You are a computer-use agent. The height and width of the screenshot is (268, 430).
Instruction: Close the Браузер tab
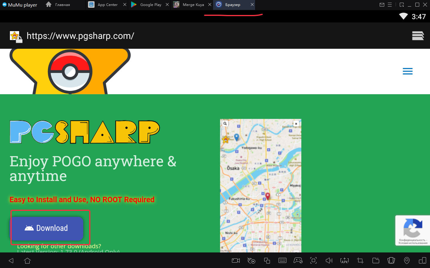[252, 5]
